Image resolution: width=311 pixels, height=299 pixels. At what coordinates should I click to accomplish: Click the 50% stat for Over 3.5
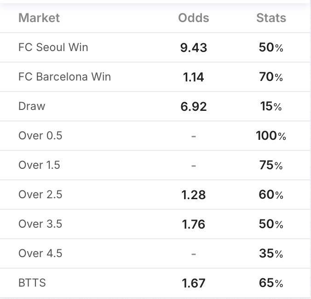pyautogui.click(x=271, y=224)
